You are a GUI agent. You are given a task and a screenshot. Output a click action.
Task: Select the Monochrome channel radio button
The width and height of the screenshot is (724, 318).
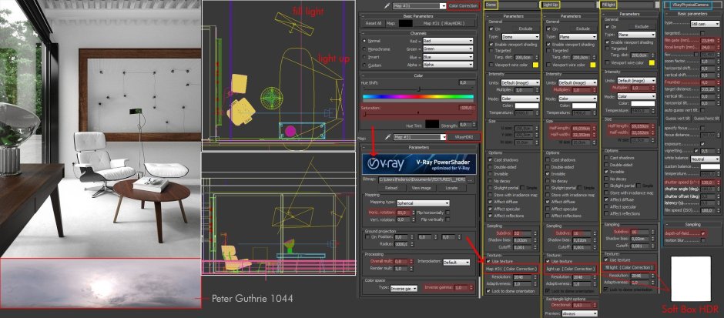point(366,49)
